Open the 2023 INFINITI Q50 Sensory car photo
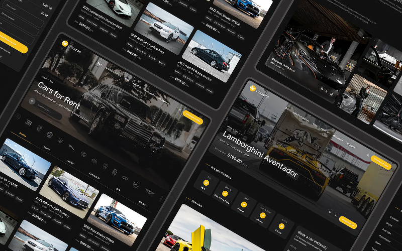Image resolution: width=402 pixels, height=251 pixels. 69,192
